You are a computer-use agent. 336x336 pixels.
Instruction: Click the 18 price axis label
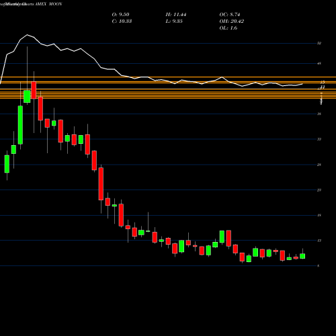pyautogui.click(x=319, y=215)
